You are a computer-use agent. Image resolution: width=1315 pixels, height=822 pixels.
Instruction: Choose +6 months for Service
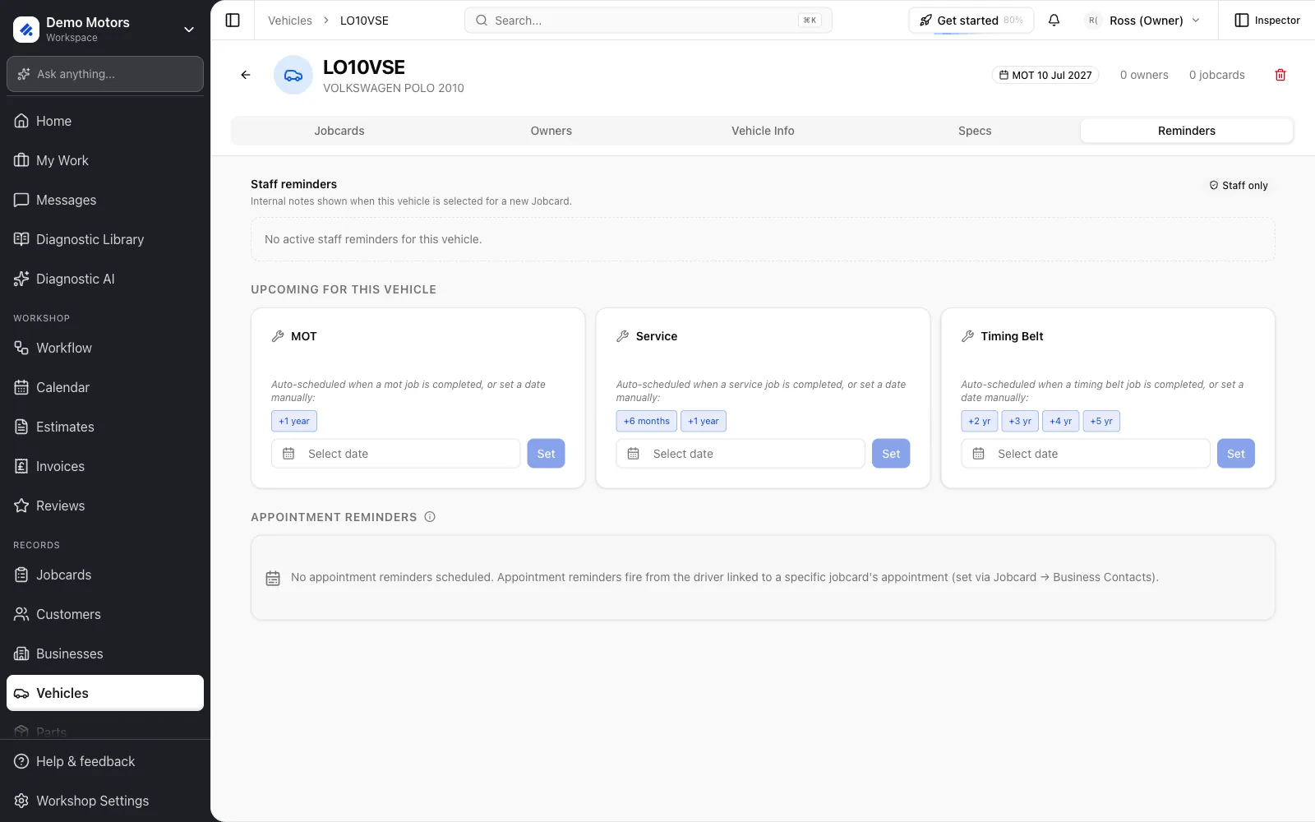coord(647,421)
